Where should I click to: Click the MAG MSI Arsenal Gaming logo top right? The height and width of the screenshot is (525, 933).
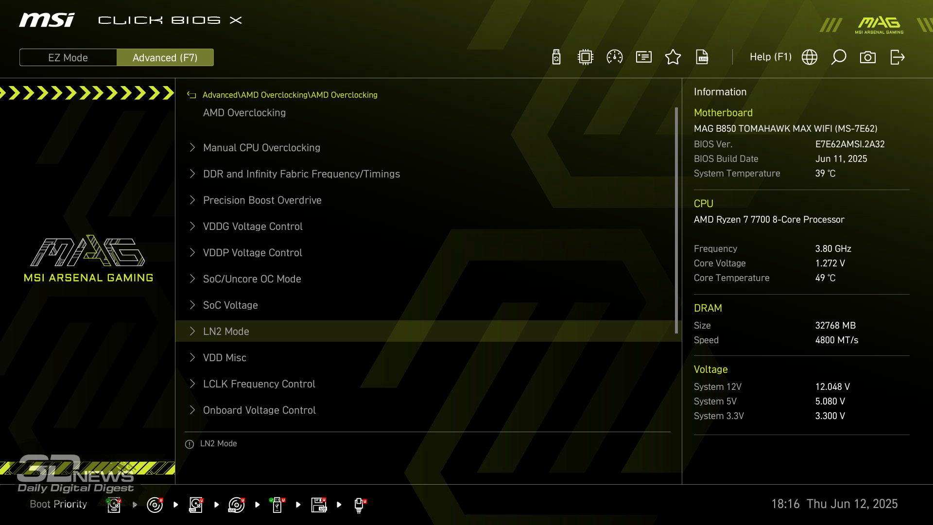click(x=879, y=25)
